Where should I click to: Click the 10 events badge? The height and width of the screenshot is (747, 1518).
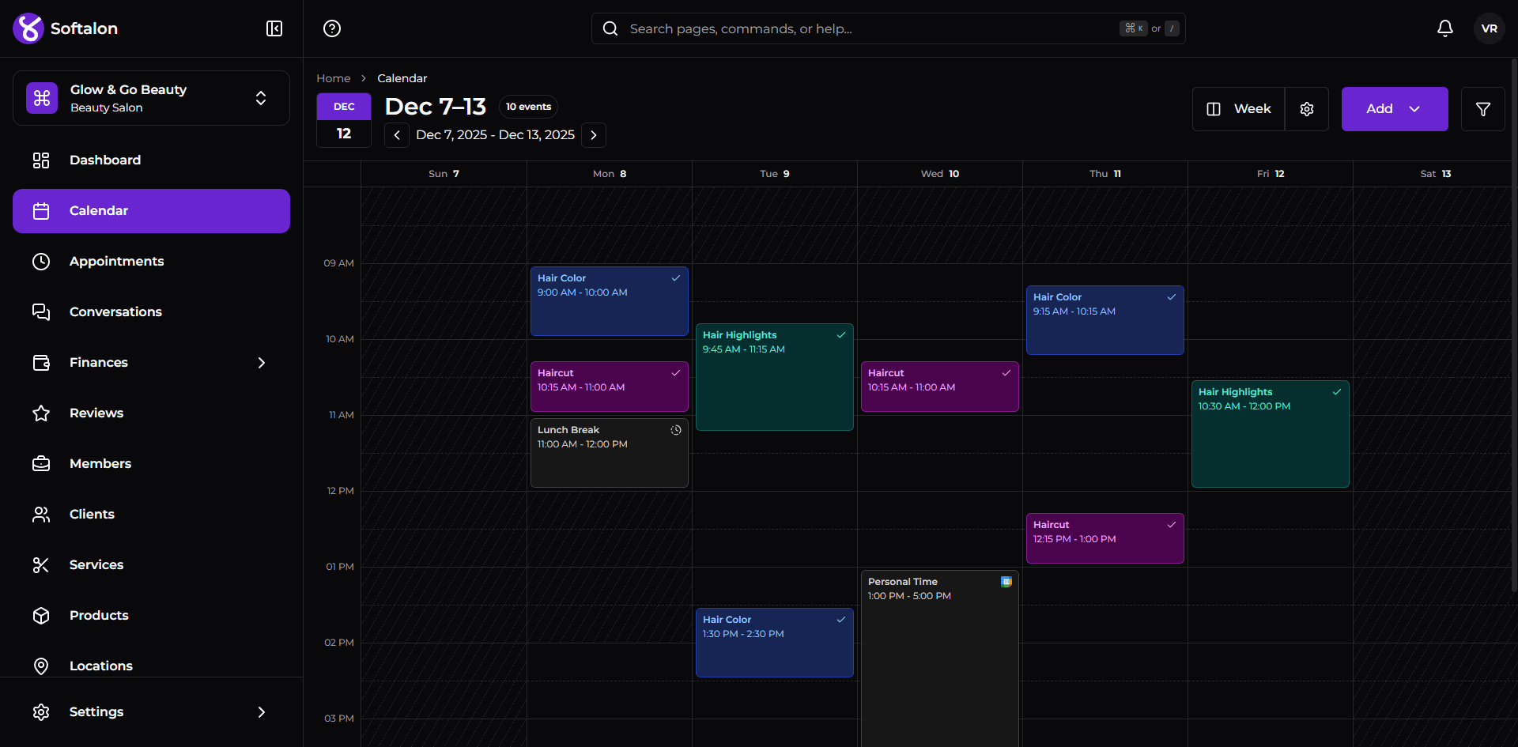coord(528,107)
